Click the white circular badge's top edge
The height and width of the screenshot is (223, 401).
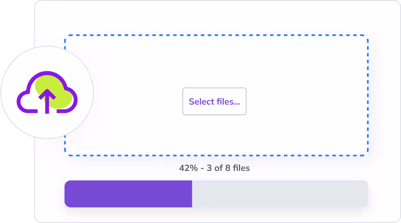[47, 47]
